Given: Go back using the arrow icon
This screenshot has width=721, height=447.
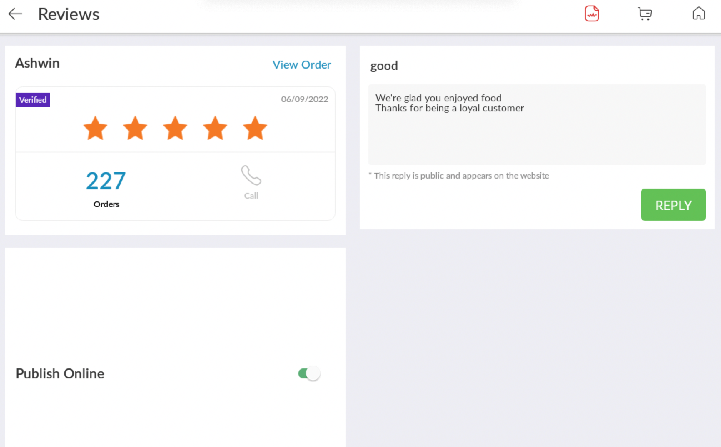Looking at the screenshot, I should click(x=15, y=14).
